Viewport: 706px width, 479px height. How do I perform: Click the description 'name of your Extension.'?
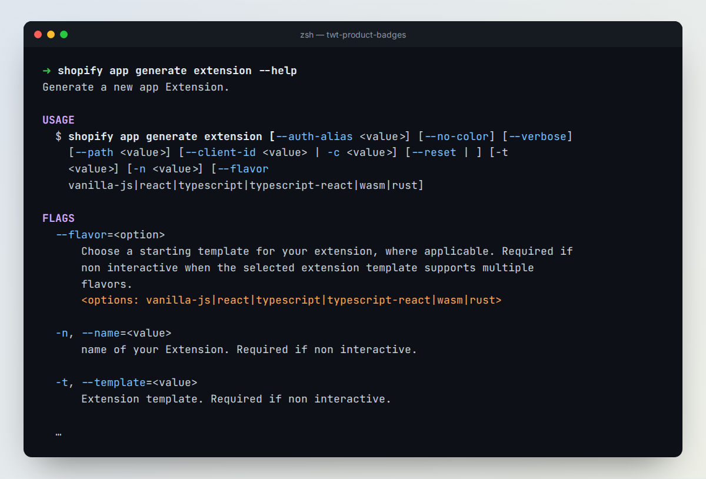tap(249, 350)
